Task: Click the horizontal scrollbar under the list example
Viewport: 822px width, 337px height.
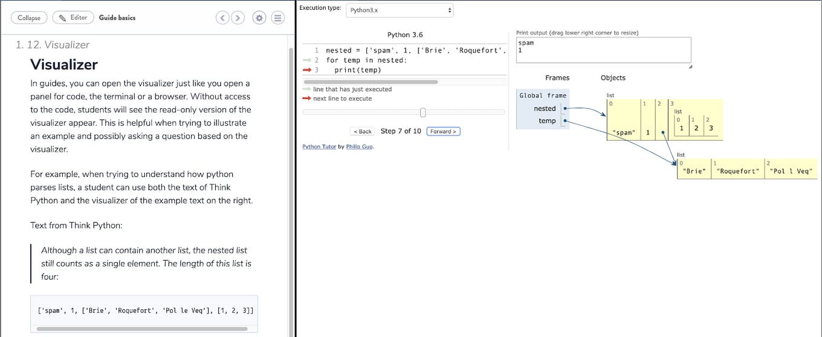Action: pos(142,329)
